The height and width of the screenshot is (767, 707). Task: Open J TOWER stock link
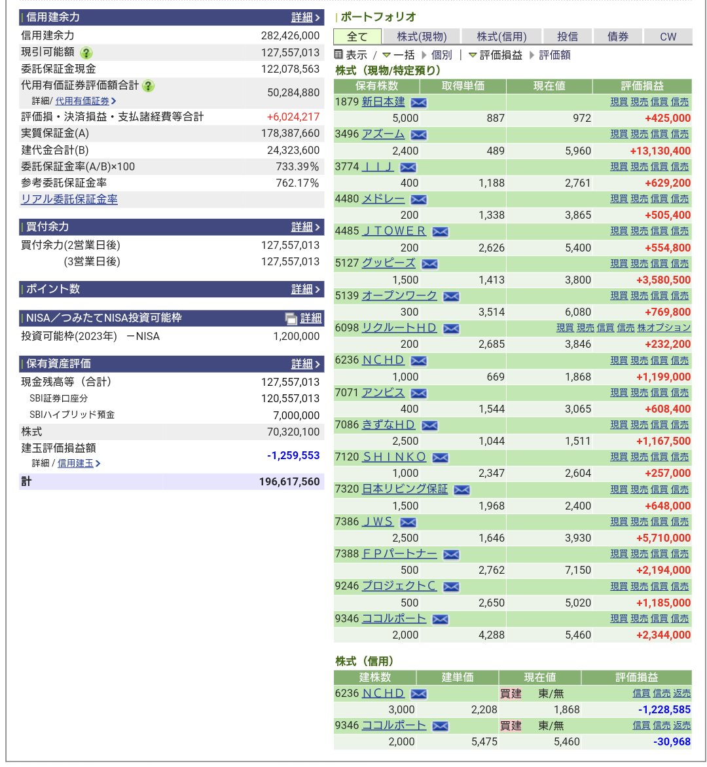point(393,231)
